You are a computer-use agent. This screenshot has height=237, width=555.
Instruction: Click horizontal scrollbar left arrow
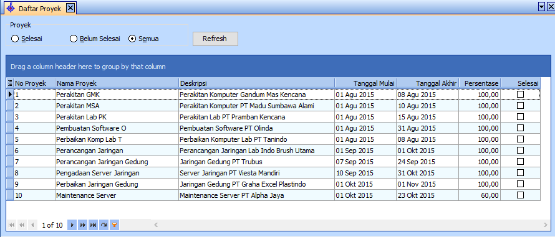point(156,225)
